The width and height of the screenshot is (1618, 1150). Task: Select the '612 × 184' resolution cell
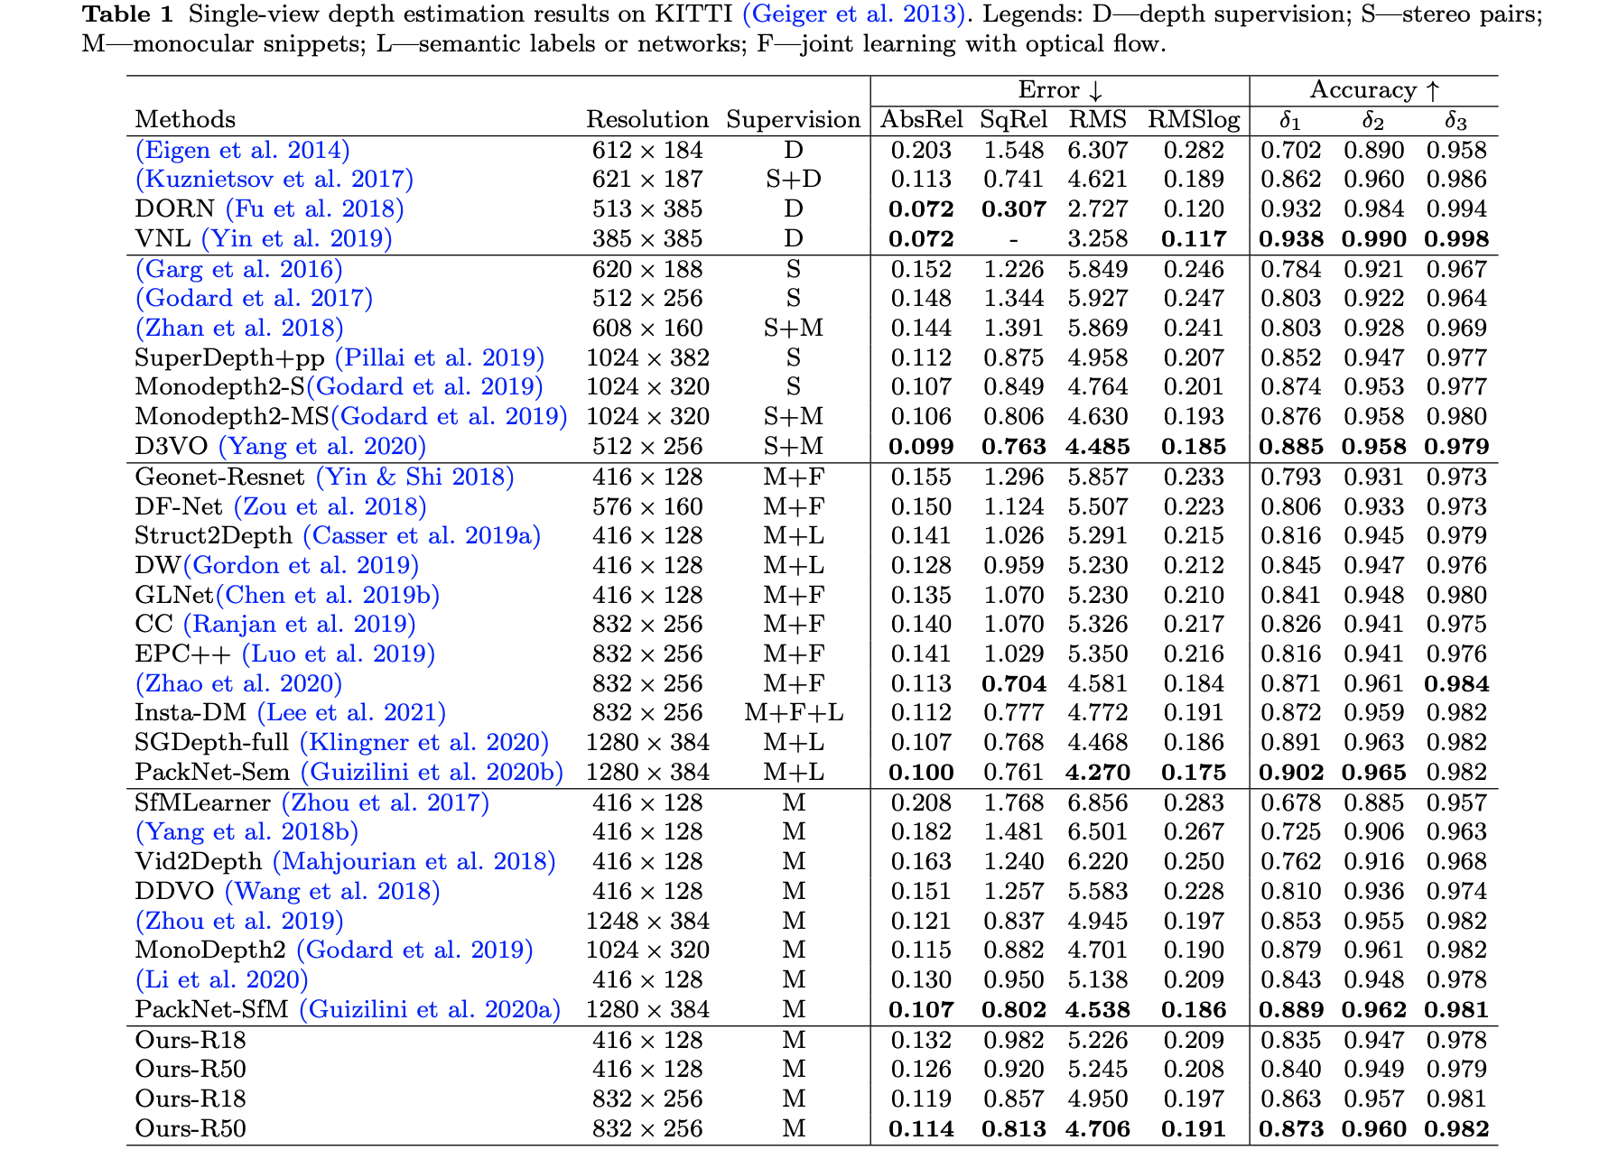pos(647,150)
